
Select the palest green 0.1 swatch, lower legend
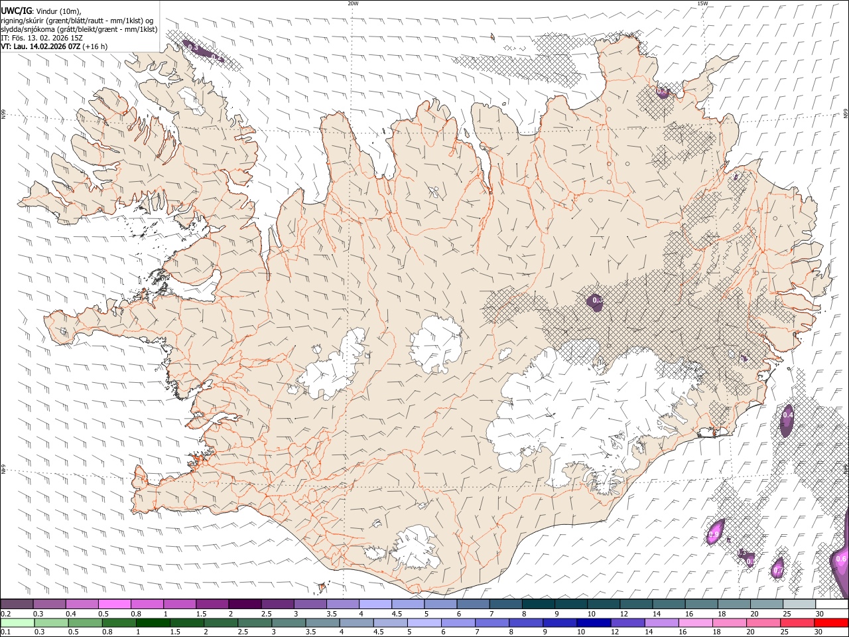17,622
